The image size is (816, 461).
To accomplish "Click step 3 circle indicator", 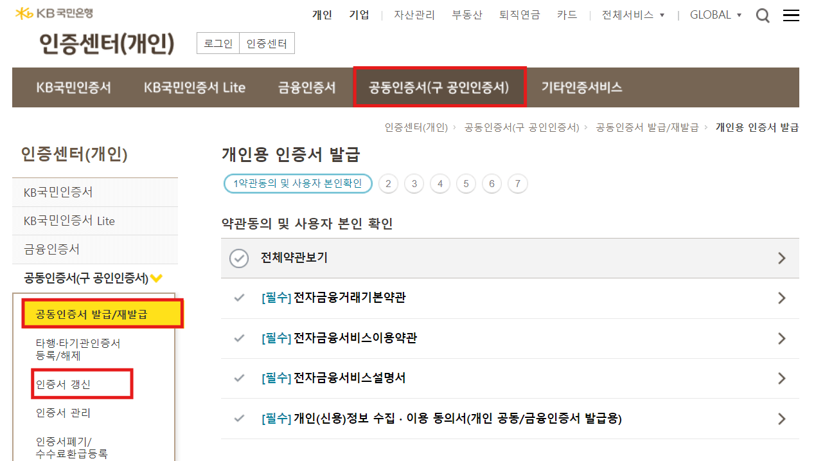I will (414, 184).
